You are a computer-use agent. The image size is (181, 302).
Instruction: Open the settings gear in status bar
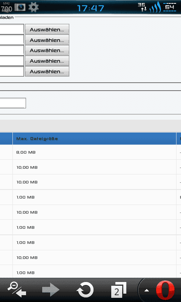[34, 8]
